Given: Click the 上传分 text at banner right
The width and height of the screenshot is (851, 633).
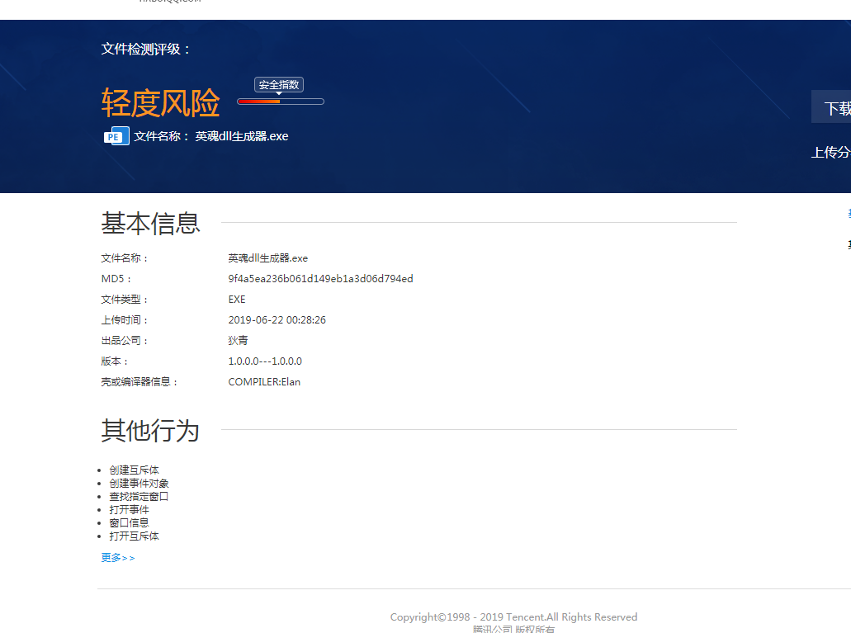Looking at the screenshot, I should tap(831, 153).
